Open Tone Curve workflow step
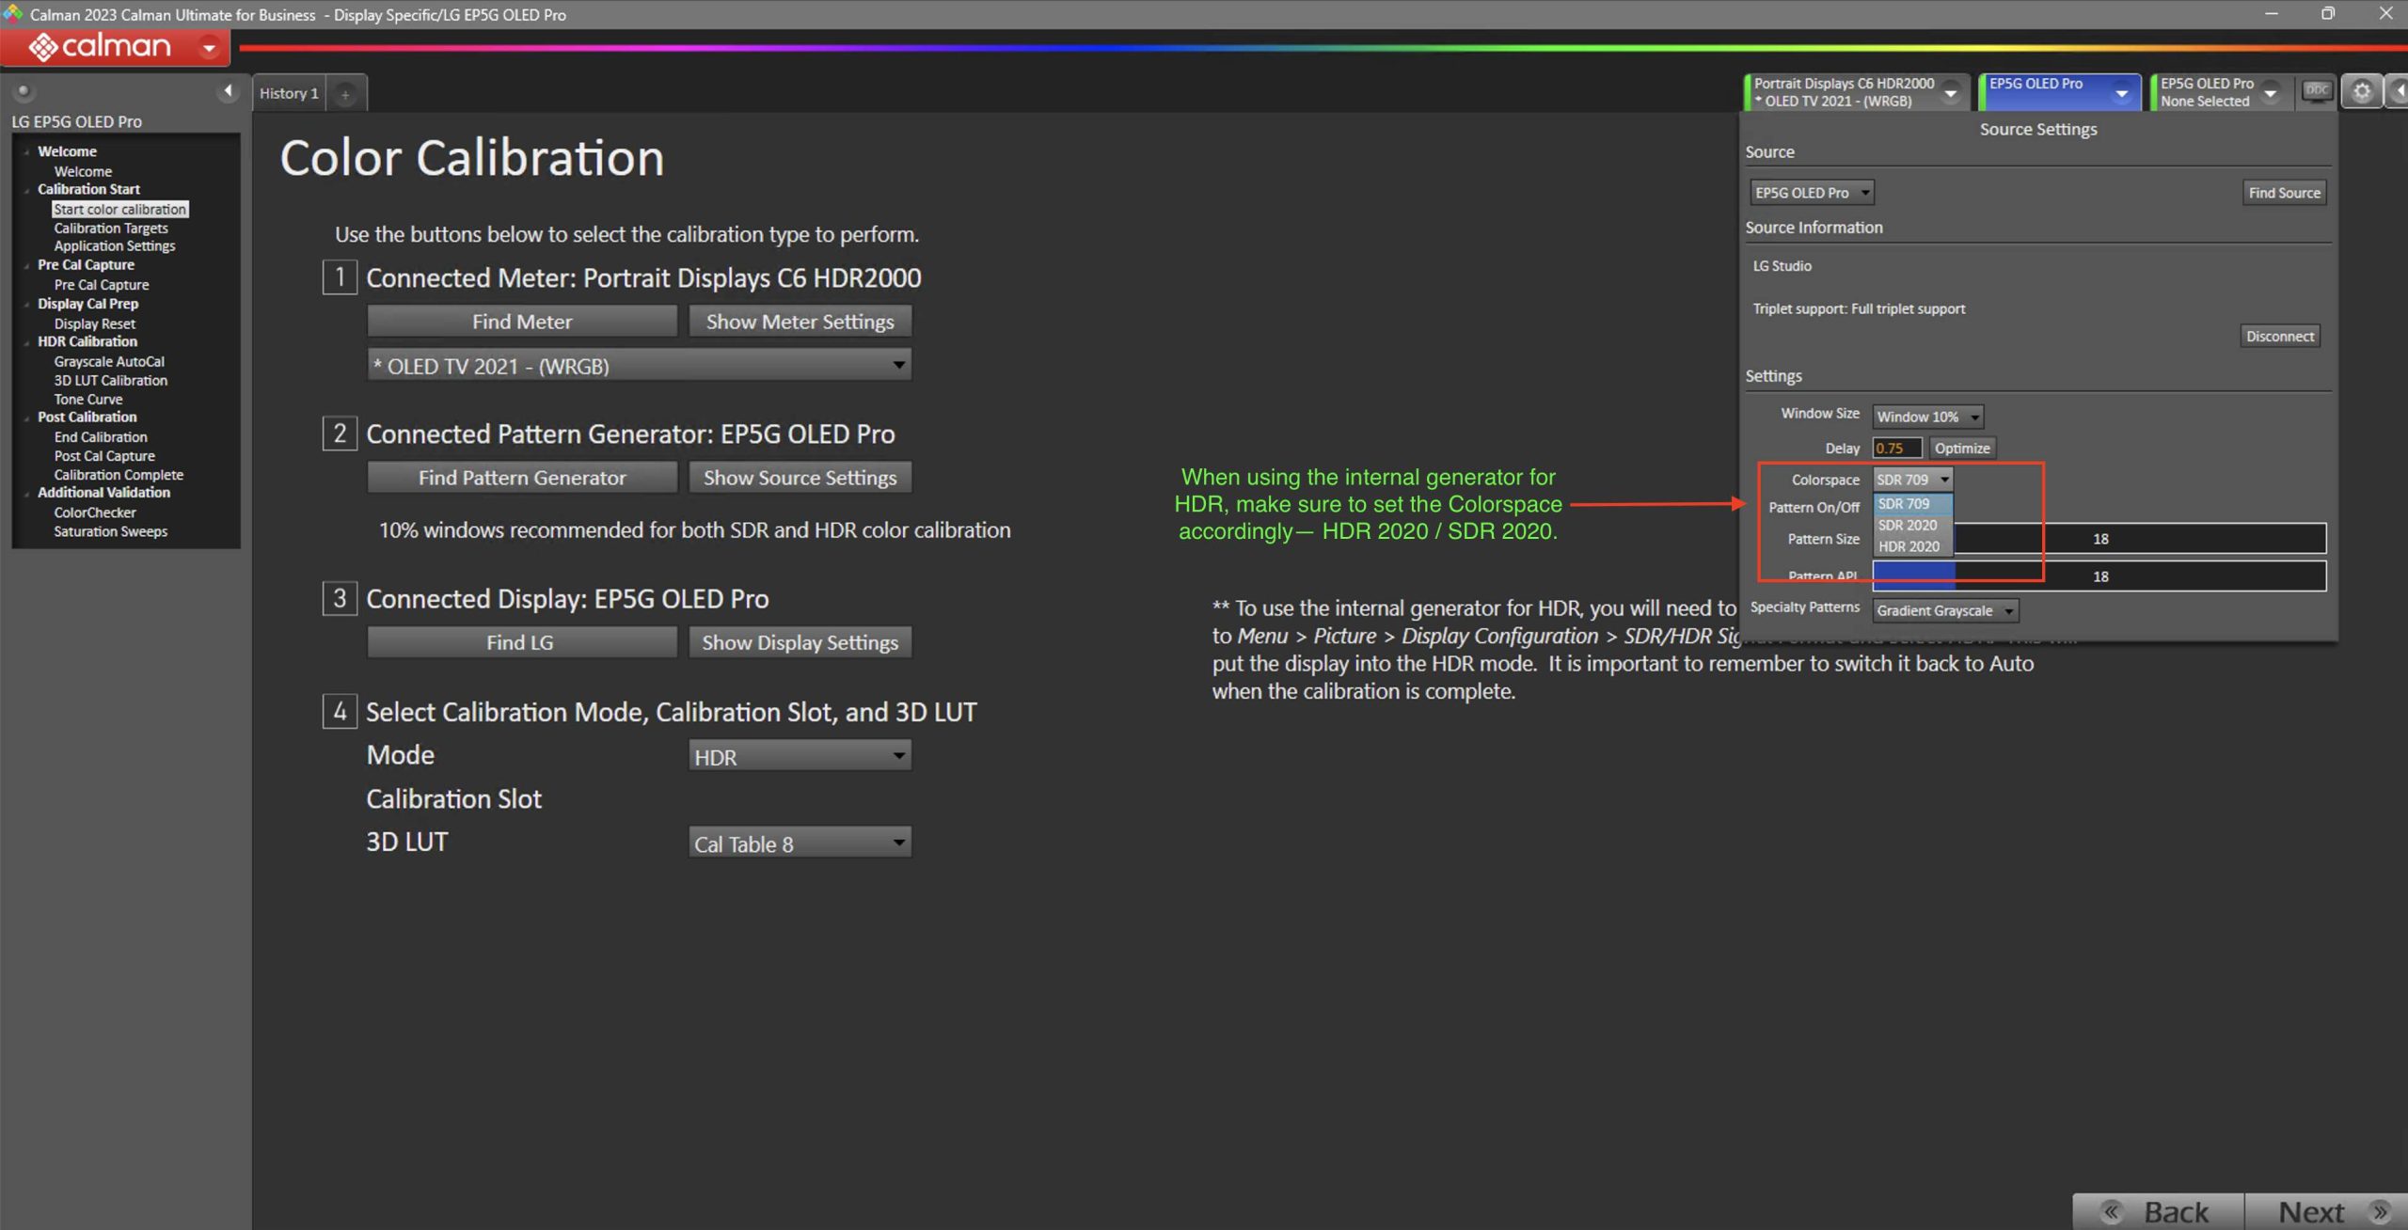Screen dimensions: 2408x1230 87,400
